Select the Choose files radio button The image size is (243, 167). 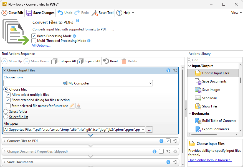pyautogui.click(x=6, y=89)
